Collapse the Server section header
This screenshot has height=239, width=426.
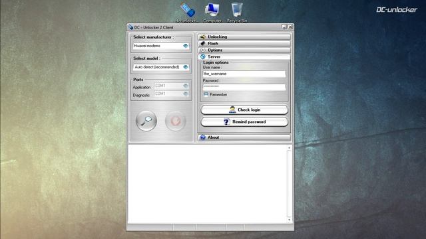[244, 56]
